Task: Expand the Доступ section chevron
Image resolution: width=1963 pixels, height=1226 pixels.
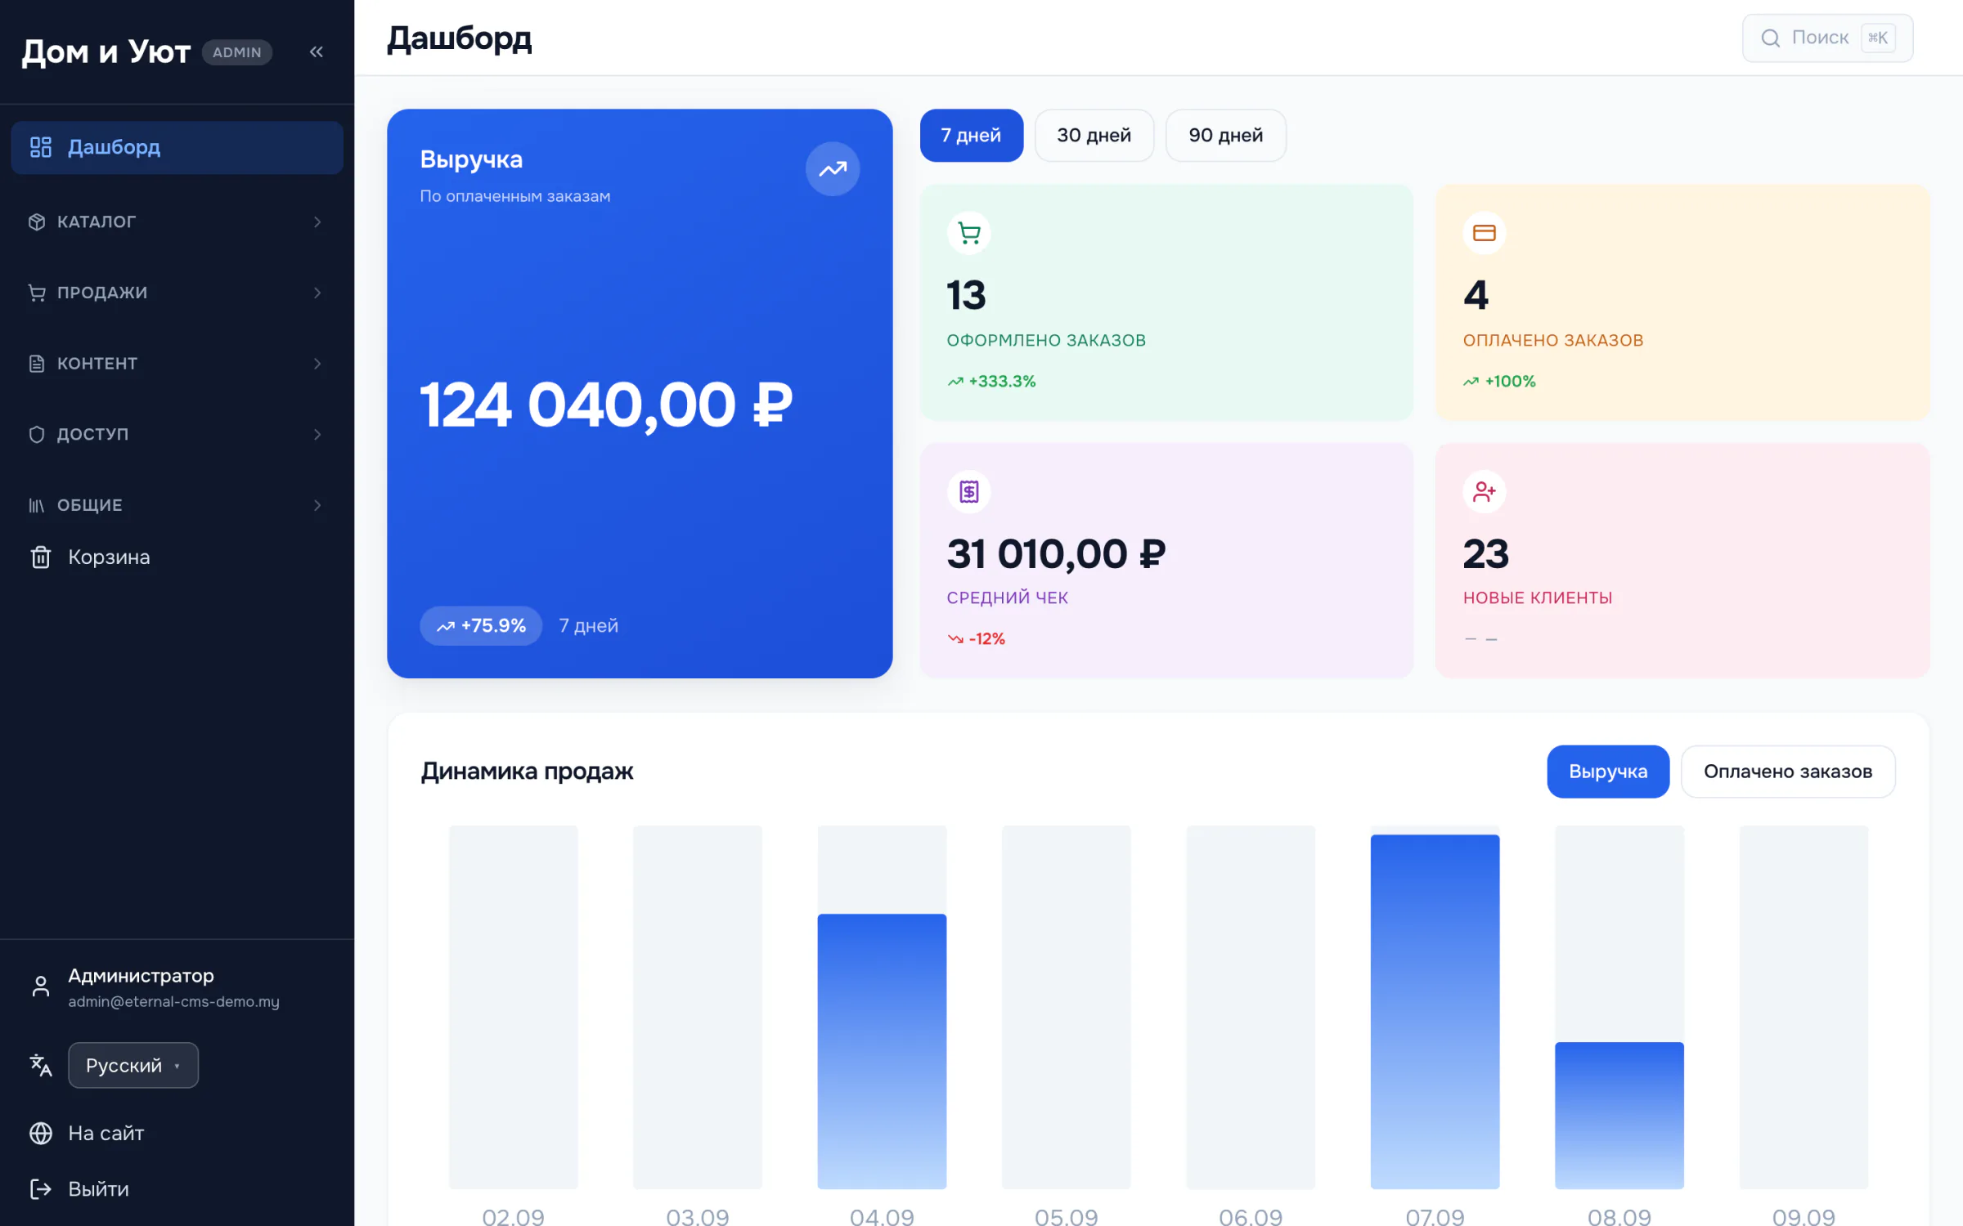Action: click(317, 434)
